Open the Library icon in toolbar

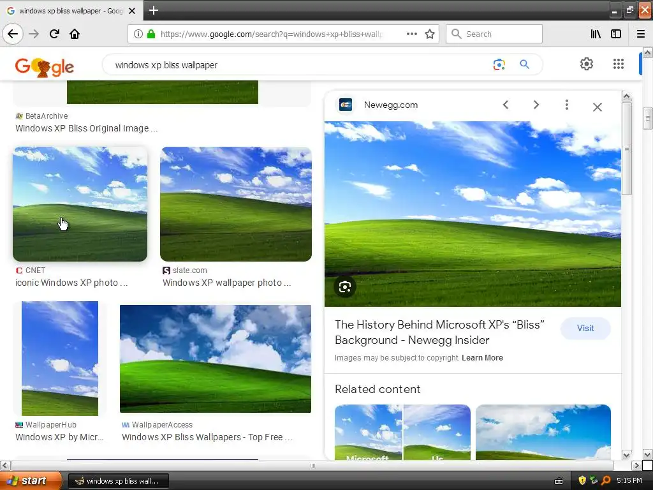(596, 34)
